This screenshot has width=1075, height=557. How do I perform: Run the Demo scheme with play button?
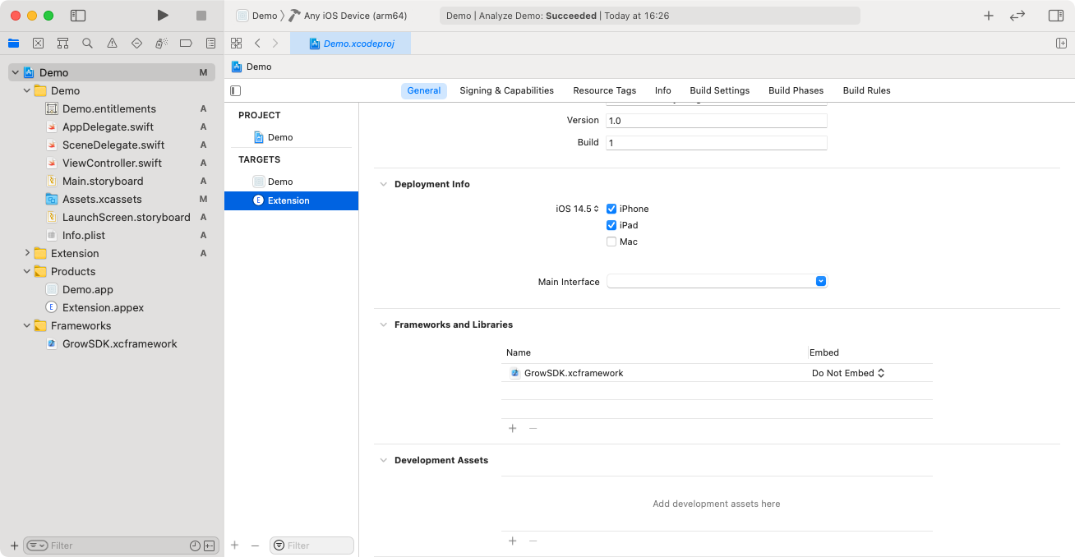pyautogui.click(x=163, y=16)
